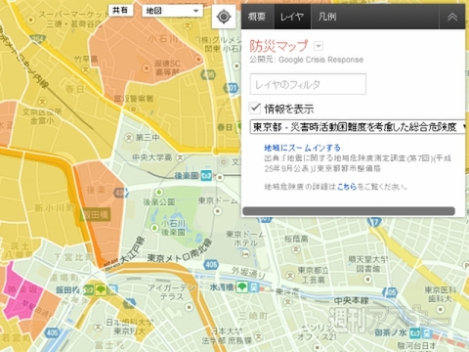
Task: Click the 日本歯科大学 school marker icon
Action: pos(99,327)
